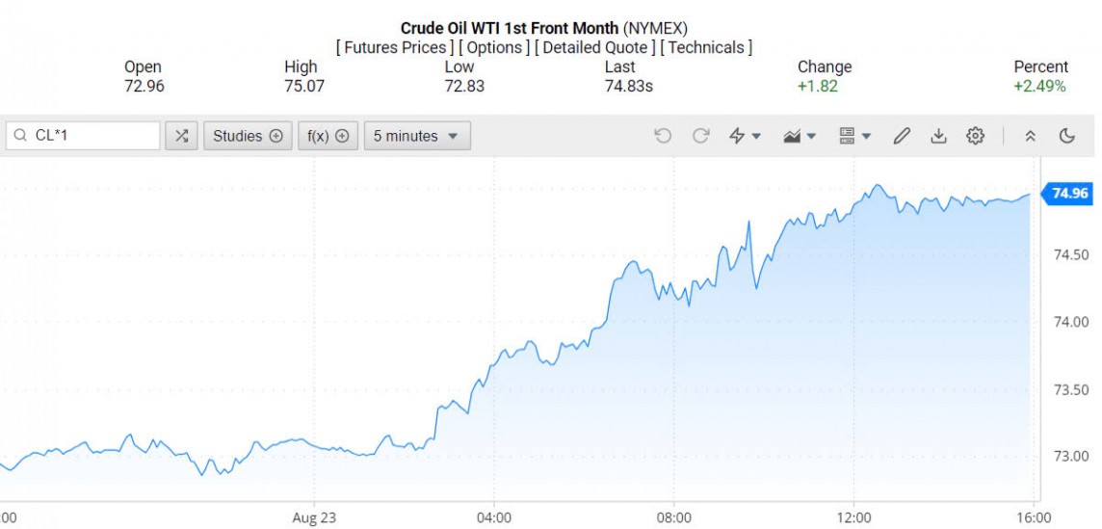
Task: Open the Futures Prices link
Action: pyautogui.click(x=395, y=47)
